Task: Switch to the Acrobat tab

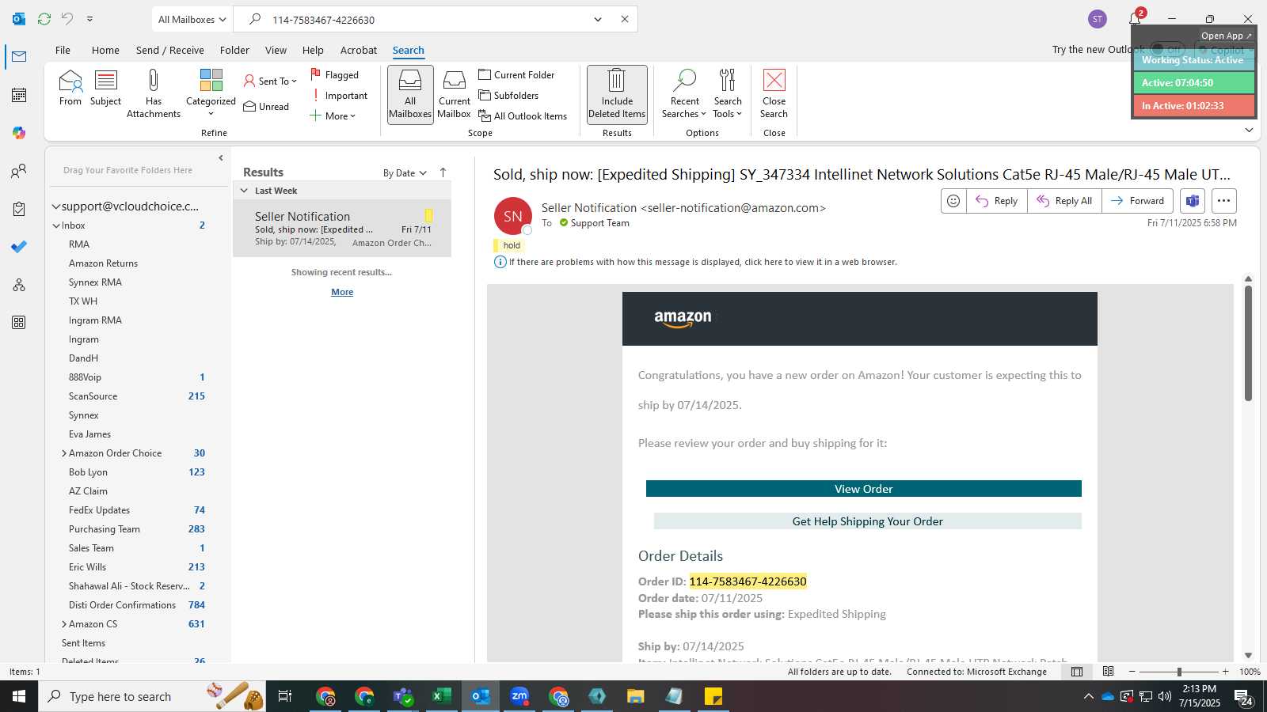Action: [x=359, y=50]
